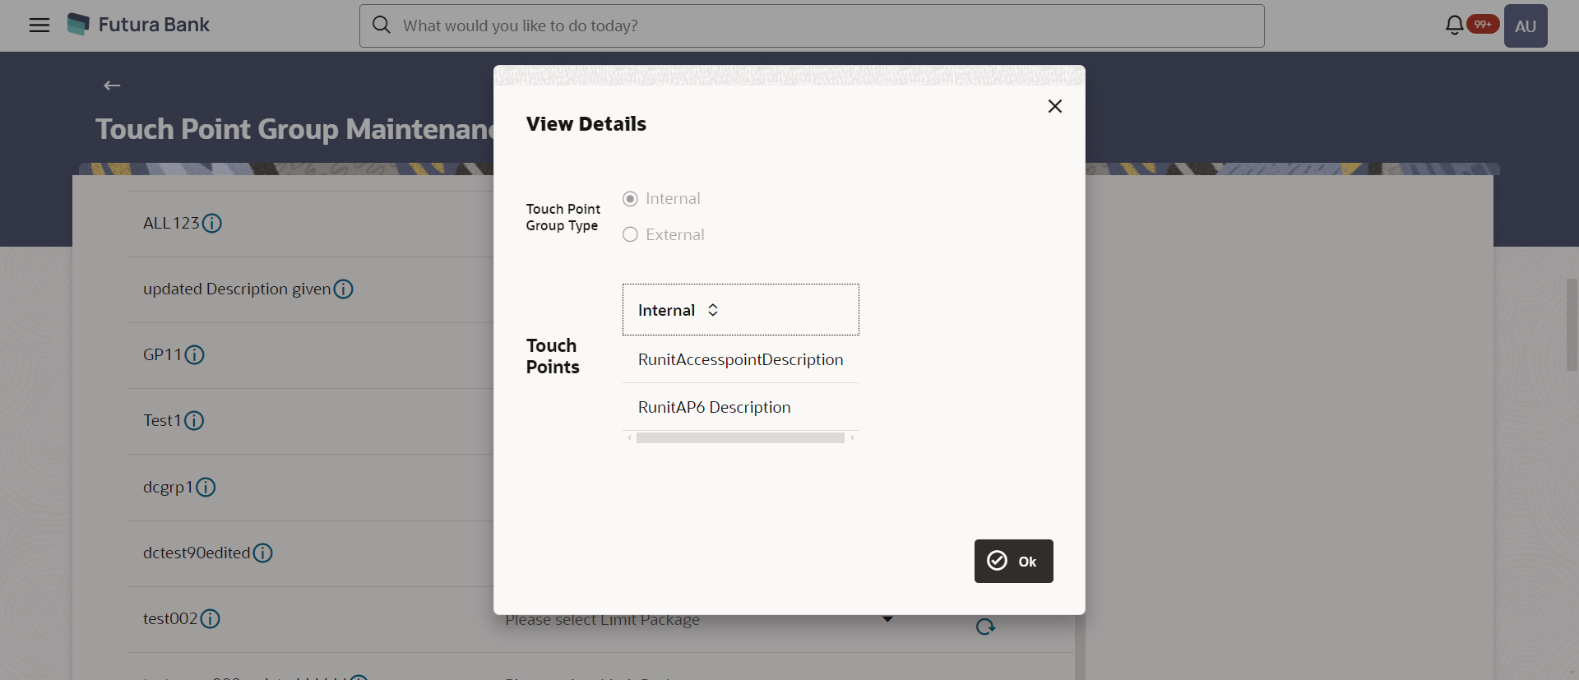The image size is (1579, 680).
Task: Open info icon next to GP11
Action: pos(195,355)
